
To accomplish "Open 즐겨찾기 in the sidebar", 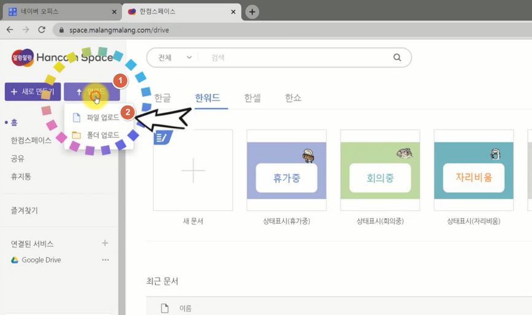I will [x=25, y=210].
